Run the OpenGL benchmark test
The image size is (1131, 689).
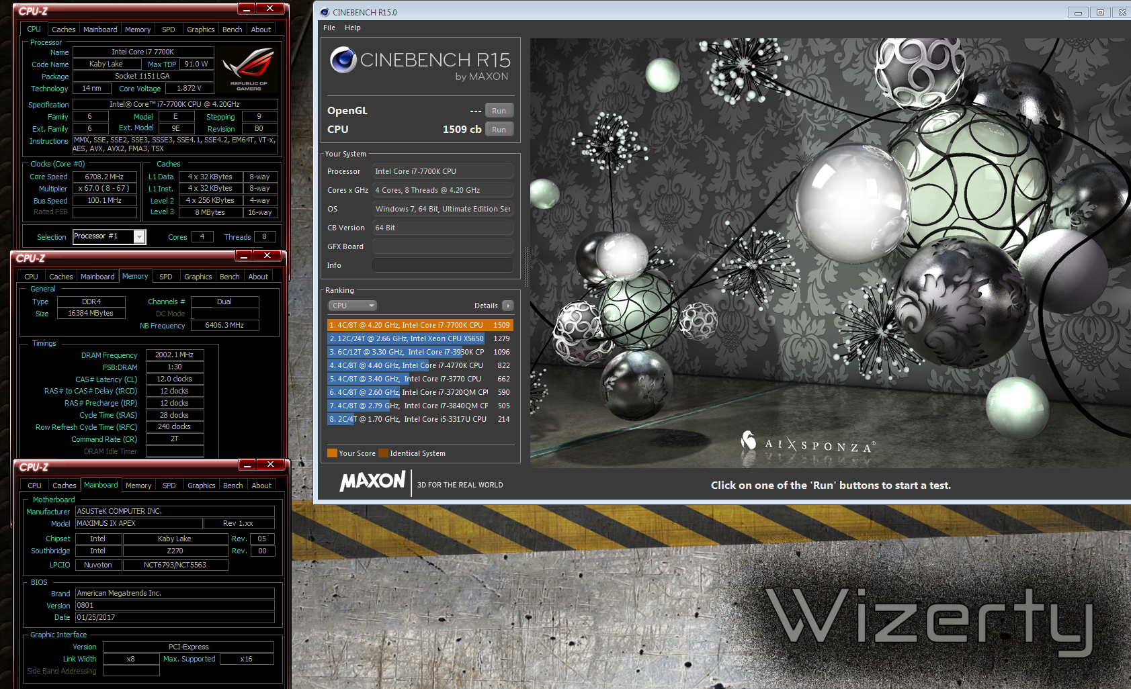click(499, 111)
